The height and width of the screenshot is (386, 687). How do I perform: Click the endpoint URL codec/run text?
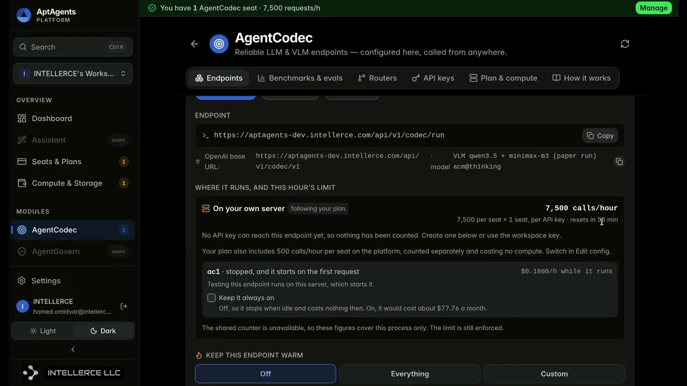[x=329, y=135]
